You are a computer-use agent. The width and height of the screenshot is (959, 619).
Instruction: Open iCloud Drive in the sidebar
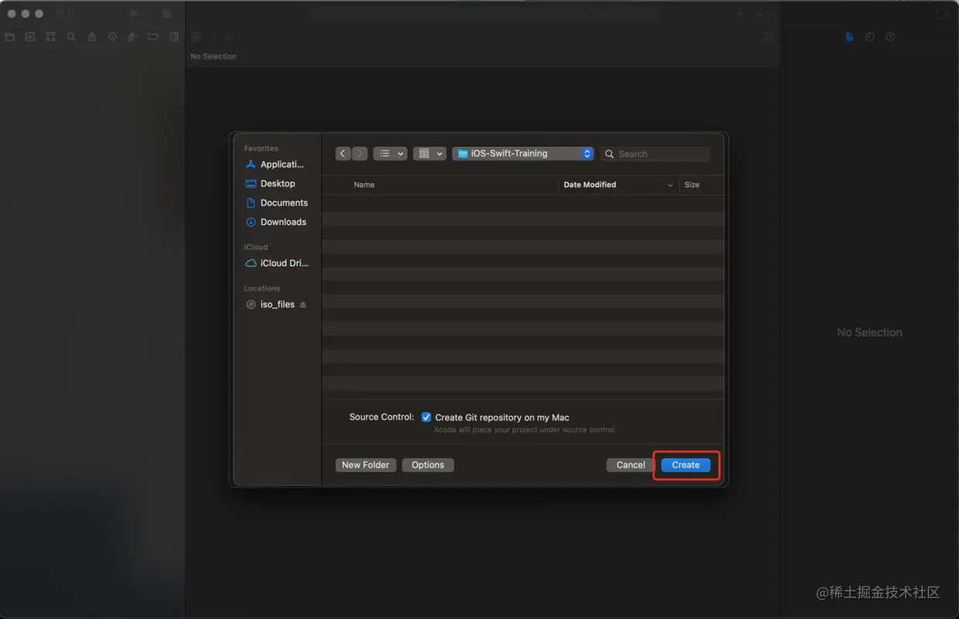point(276,263)
